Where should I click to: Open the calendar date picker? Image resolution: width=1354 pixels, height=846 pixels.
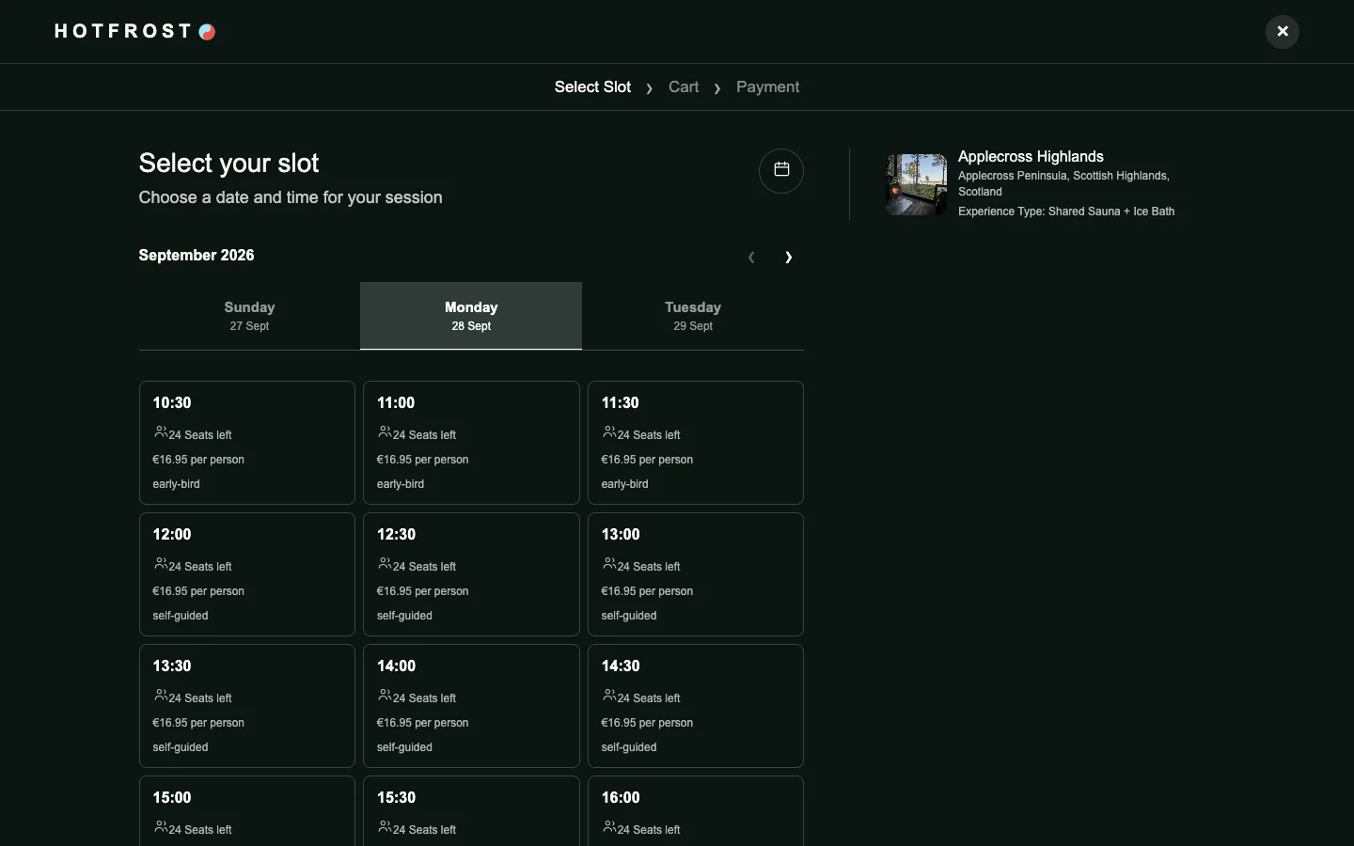click(781, 171)
